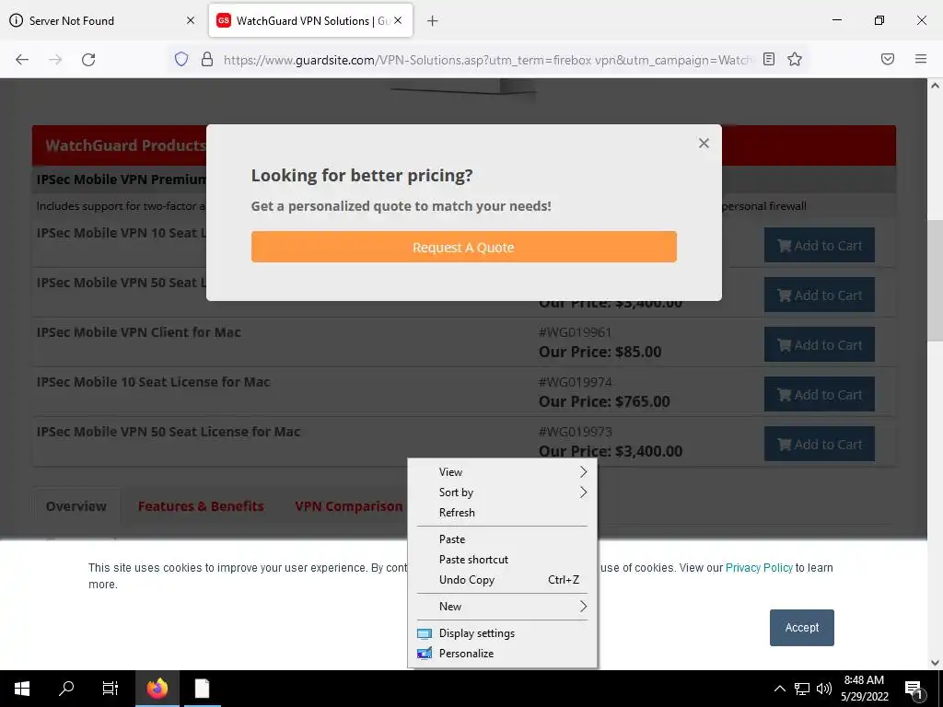
Task: Expand the Sort by submenu
Action: tap(502, 493)
